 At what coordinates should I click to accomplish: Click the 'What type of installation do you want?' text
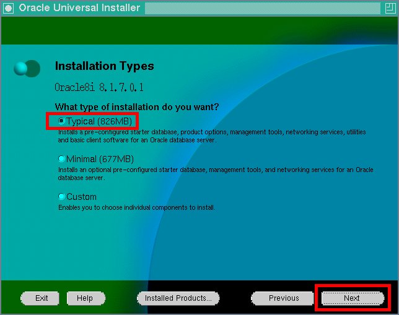[x=137, y=107]
